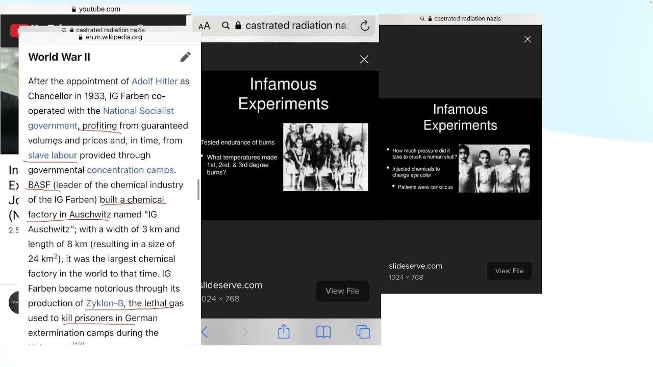Close the middle image viewer with X

point(364,59)
